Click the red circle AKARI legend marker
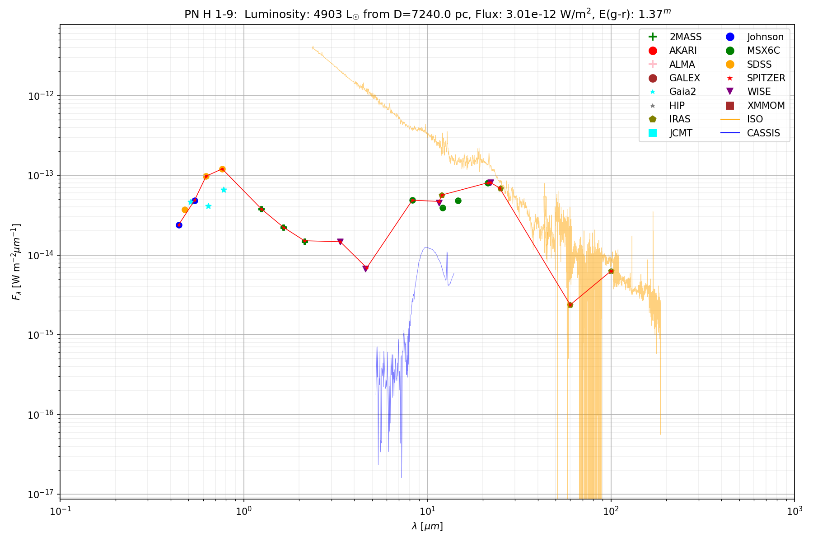813x542 pixels. pyautogui.click(x=652, y=51)
